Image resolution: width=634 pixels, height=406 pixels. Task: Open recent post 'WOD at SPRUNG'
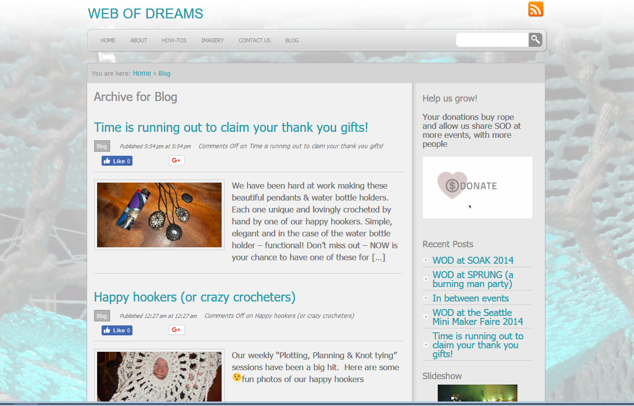click(473, 279)
